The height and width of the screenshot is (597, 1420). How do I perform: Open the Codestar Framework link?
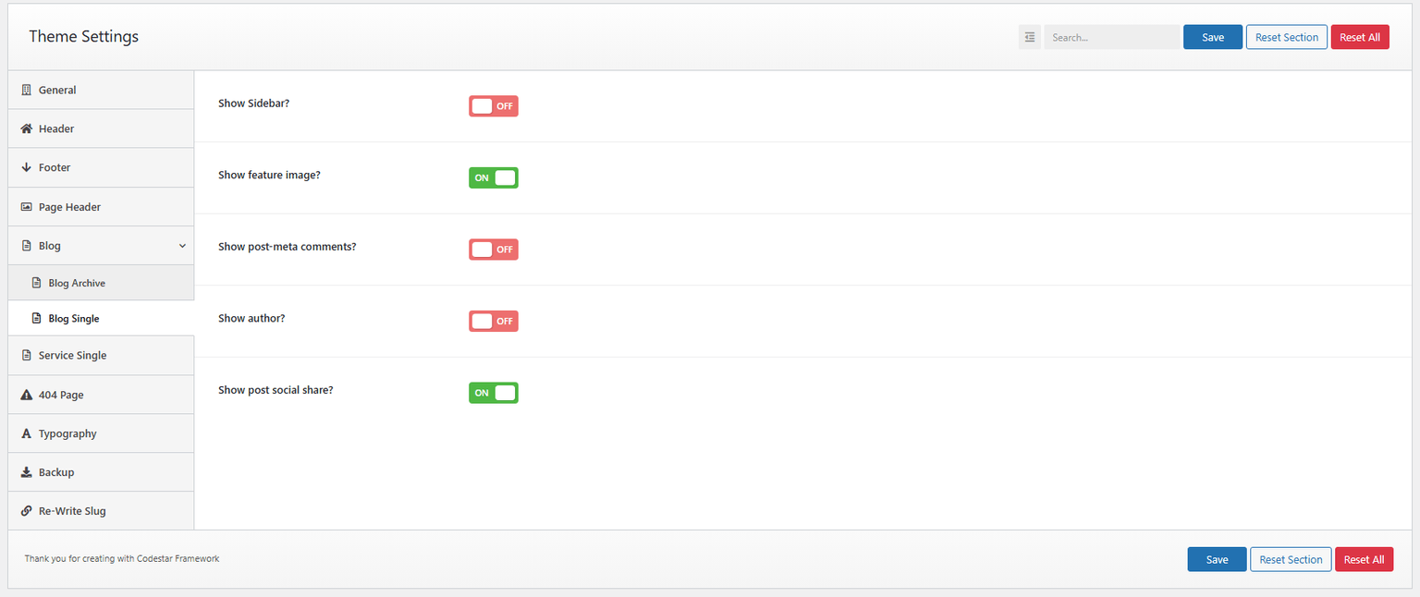(177, 558)
